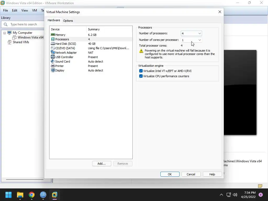Click the taskbar clock 7:34 PM
268x201 pixels.
[x=250, y=193]
